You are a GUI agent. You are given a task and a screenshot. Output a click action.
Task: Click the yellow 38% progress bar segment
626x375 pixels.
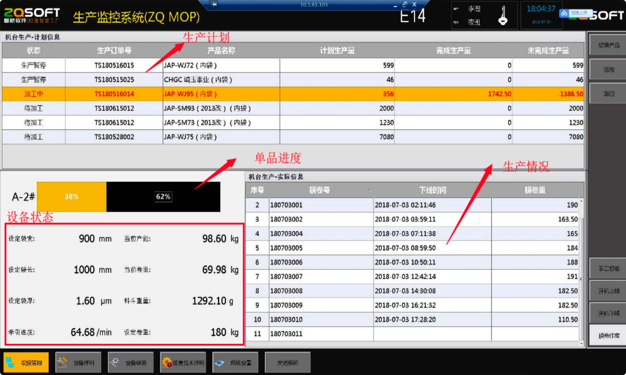(71, 197)
